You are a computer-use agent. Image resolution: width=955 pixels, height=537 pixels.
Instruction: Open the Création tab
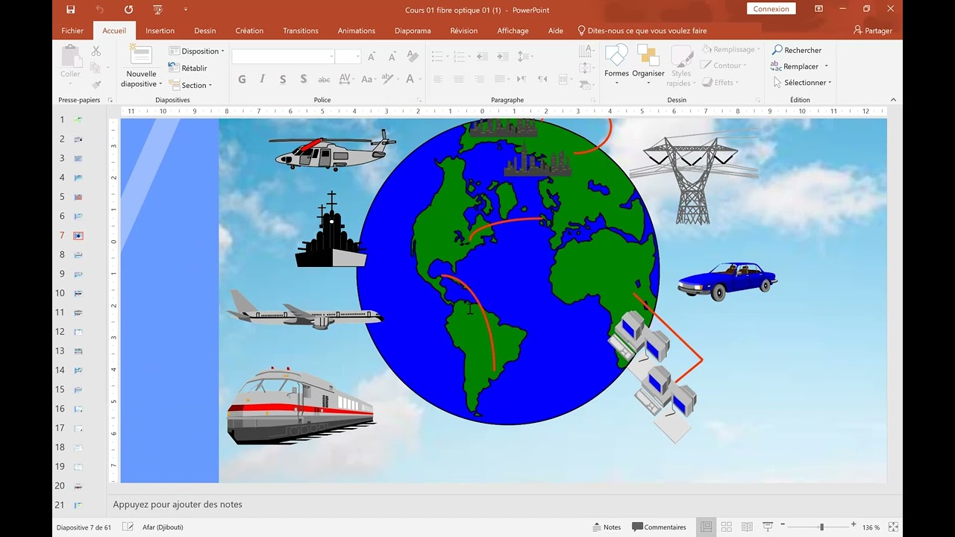coord(249,31)
